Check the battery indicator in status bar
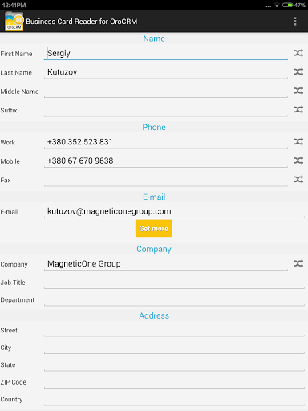The height and width of the screenshot is (411, 308). pyautogui.click(x=288, y=5)
